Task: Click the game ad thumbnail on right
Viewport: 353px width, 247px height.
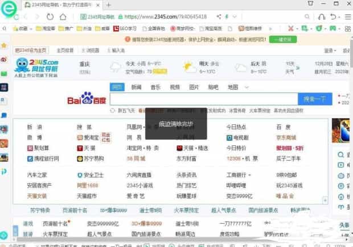Action: tap(341, 131)
